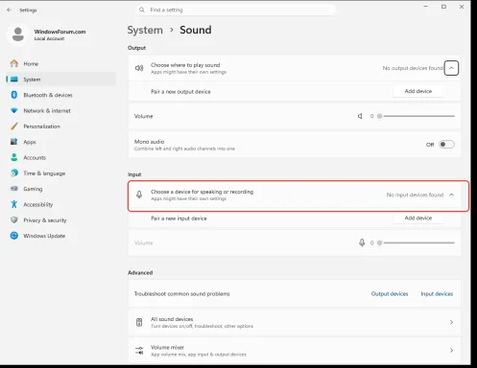Adjust the output Volume slider

417,116
